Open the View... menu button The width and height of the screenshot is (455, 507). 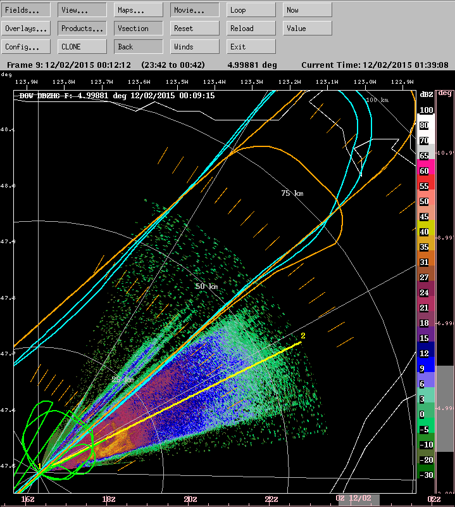pos(82,10)
